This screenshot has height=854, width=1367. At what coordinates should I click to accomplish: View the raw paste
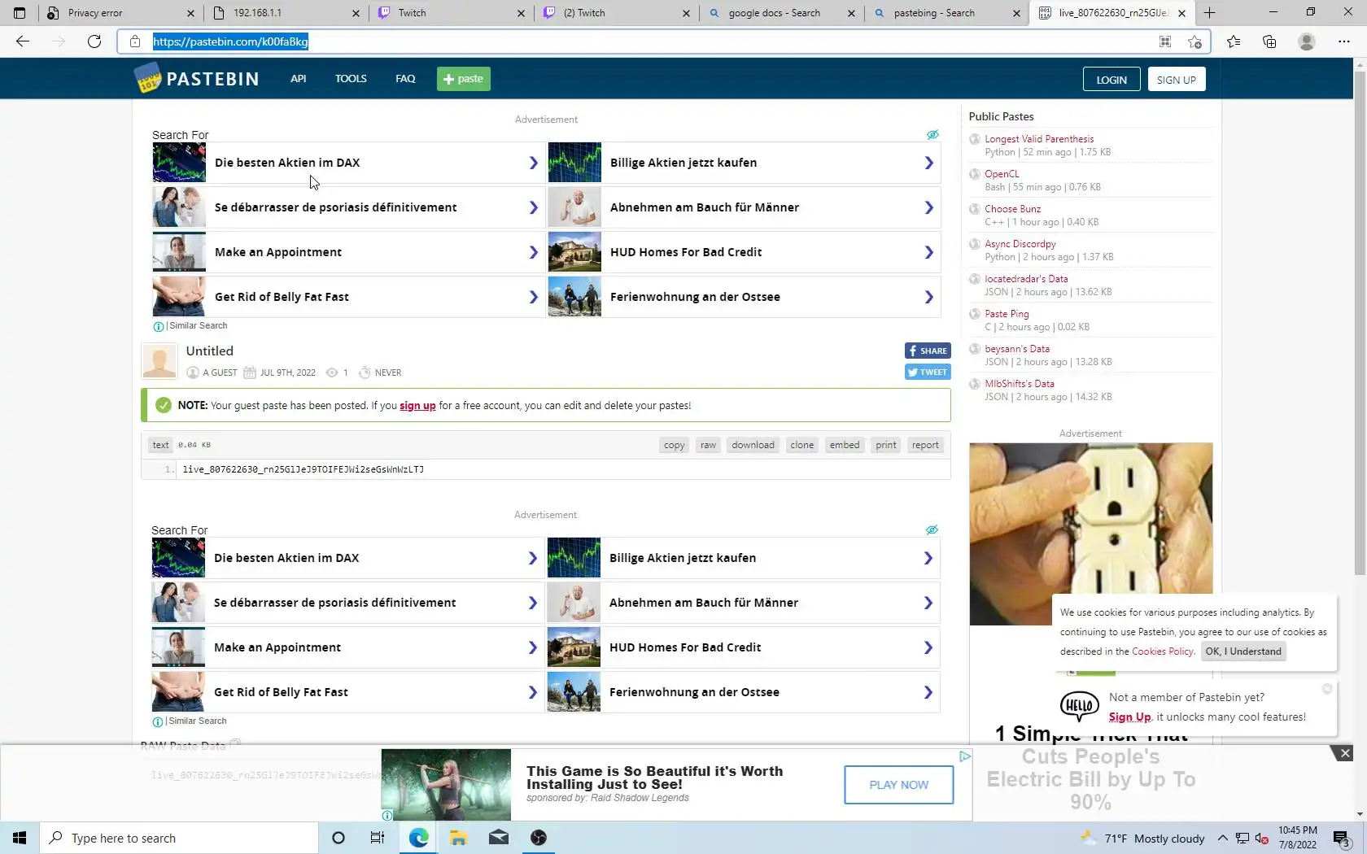(x=709, y=445)
